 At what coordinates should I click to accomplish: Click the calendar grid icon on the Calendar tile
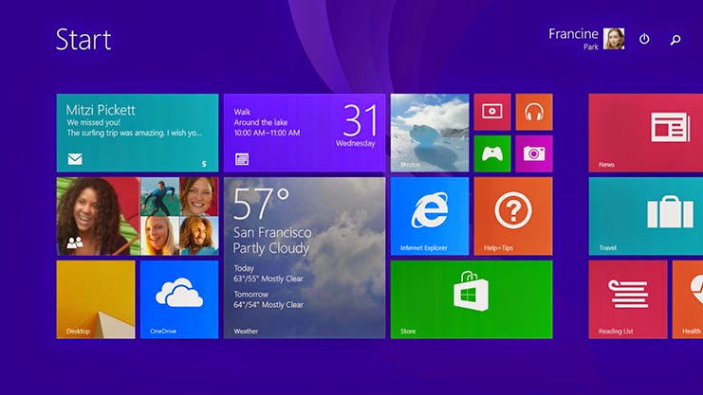point(242,159)
